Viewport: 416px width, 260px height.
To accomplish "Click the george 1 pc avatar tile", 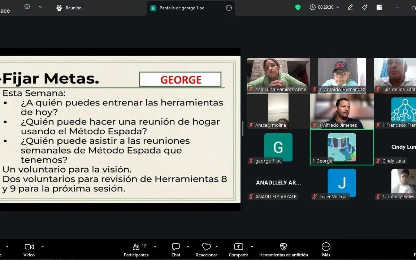I will [278, 147].
